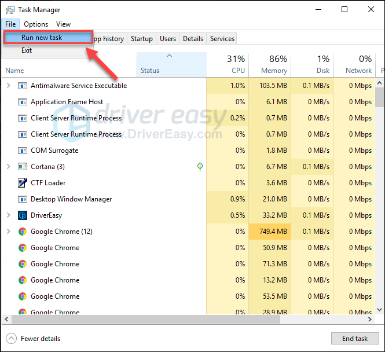The image size is (385, 352).
Task: Switch to the App history tab
Action: coord(110,39)
